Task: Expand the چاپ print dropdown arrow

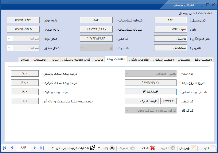Action: point(99,148)
